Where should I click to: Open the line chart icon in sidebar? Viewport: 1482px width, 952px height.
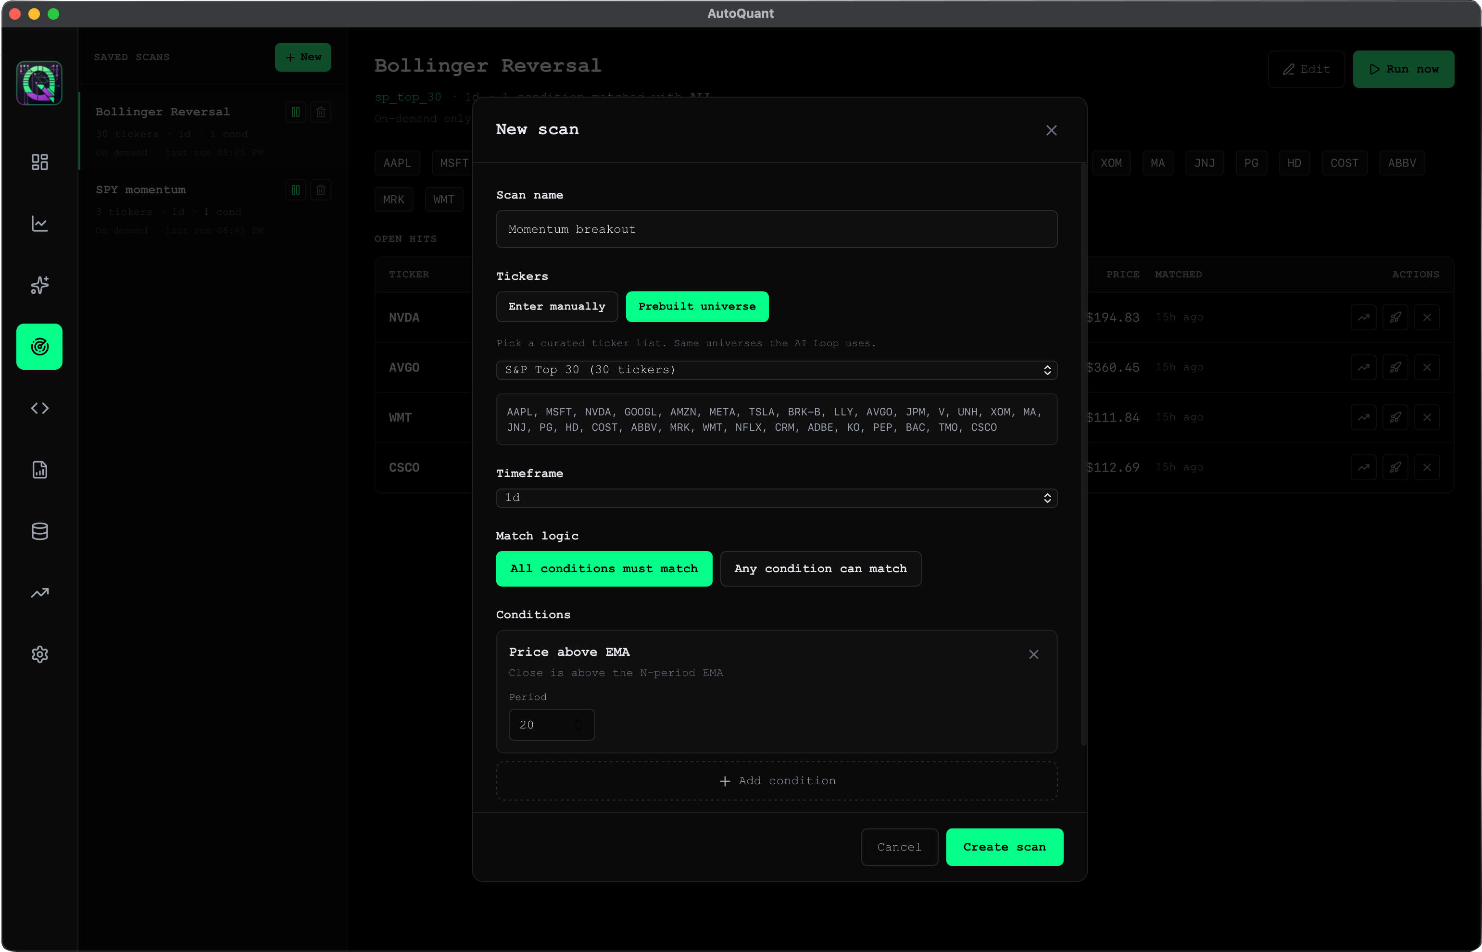[39, 224]
